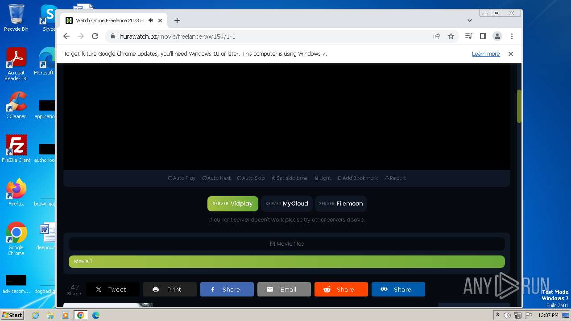Click the share page icon in address bar
The image size is (571, 321).
(437, 36)
